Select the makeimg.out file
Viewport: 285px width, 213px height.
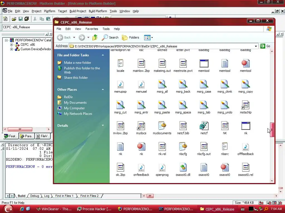pyautogui.click(x=162, y=63)
